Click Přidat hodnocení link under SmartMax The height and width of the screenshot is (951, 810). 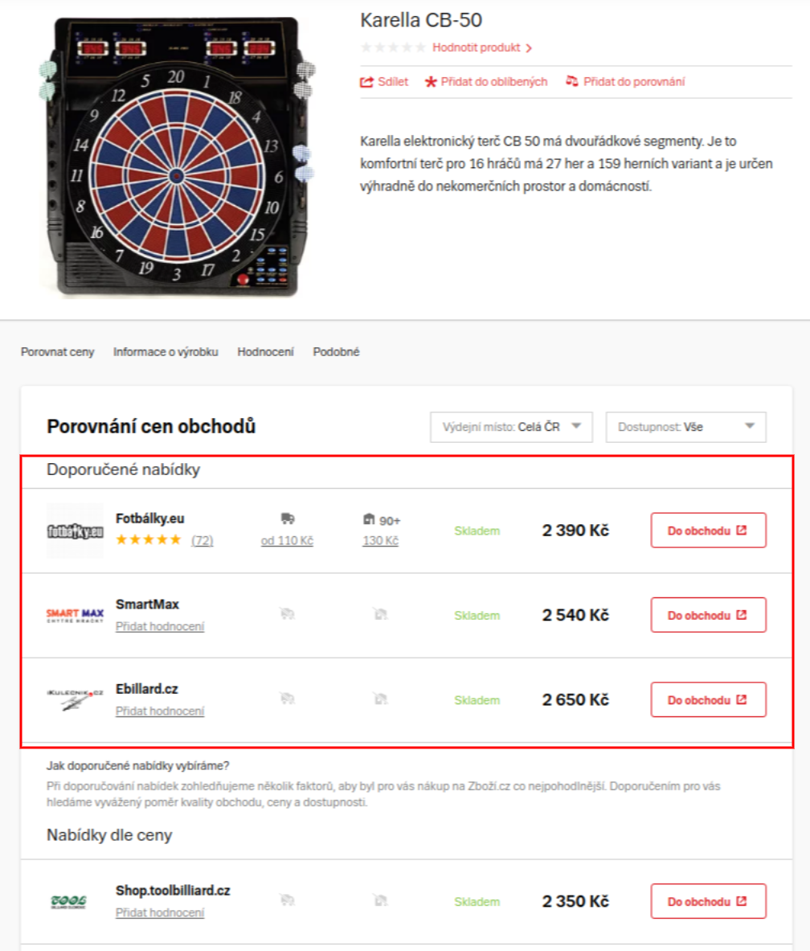pos(160,626)
